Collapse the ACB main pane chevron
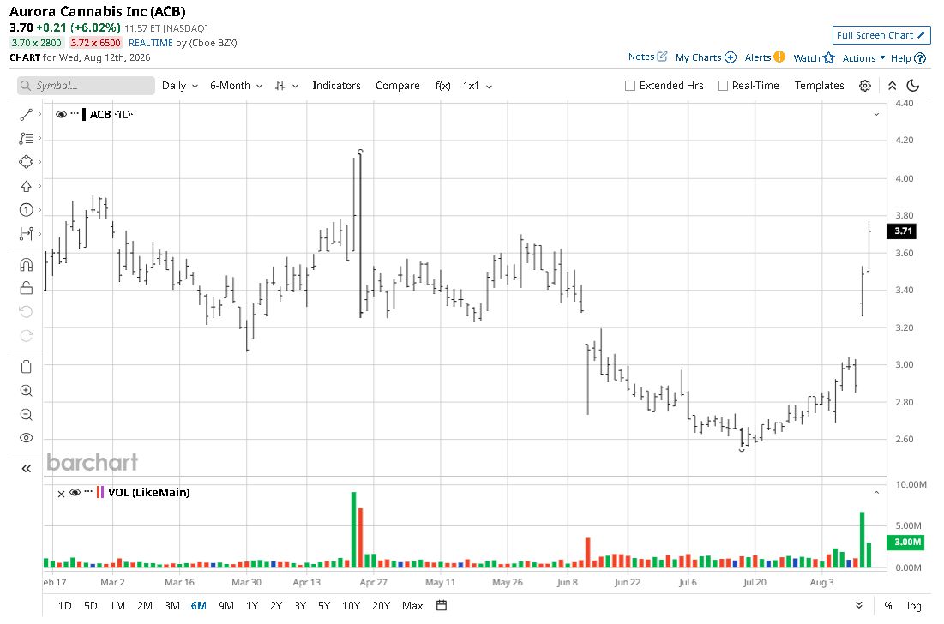The image size is (944, 624). [x=876, y=114]
